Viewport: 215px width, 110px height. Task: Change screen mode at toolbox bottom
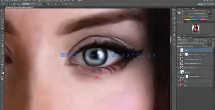point(2,79)
